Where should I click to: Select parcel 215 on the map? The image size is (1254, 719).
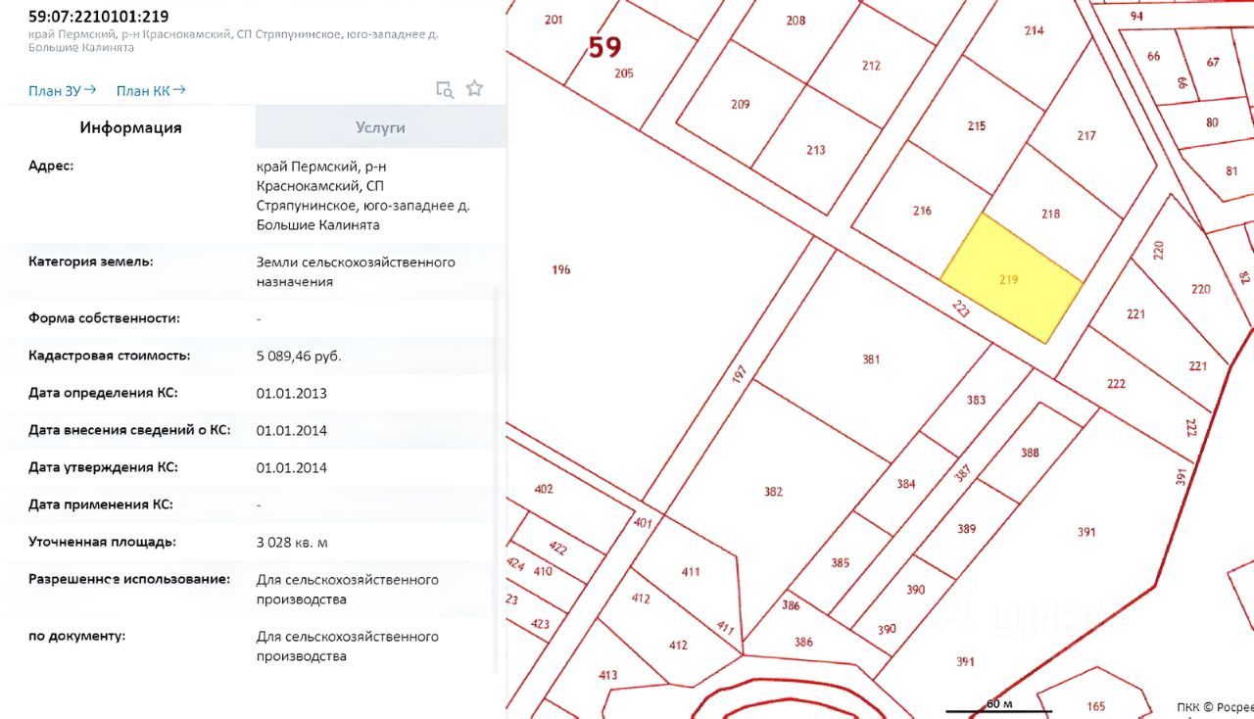[976, 126]
